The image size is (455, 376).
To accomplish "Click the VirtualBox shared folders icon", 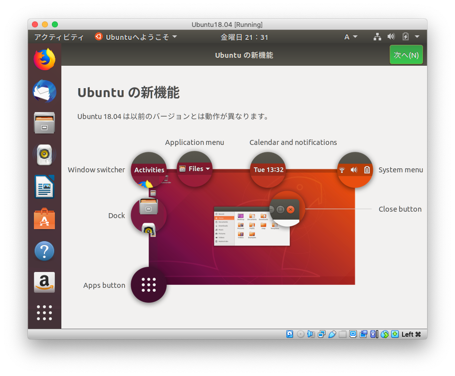I will coord(343,334).
